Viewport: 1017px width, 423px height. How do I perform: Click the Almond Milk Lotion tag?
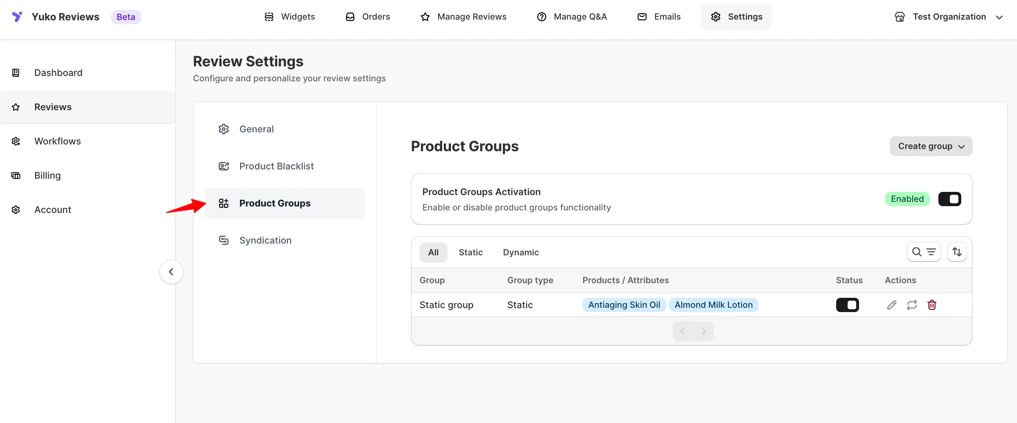pos(713,305)
